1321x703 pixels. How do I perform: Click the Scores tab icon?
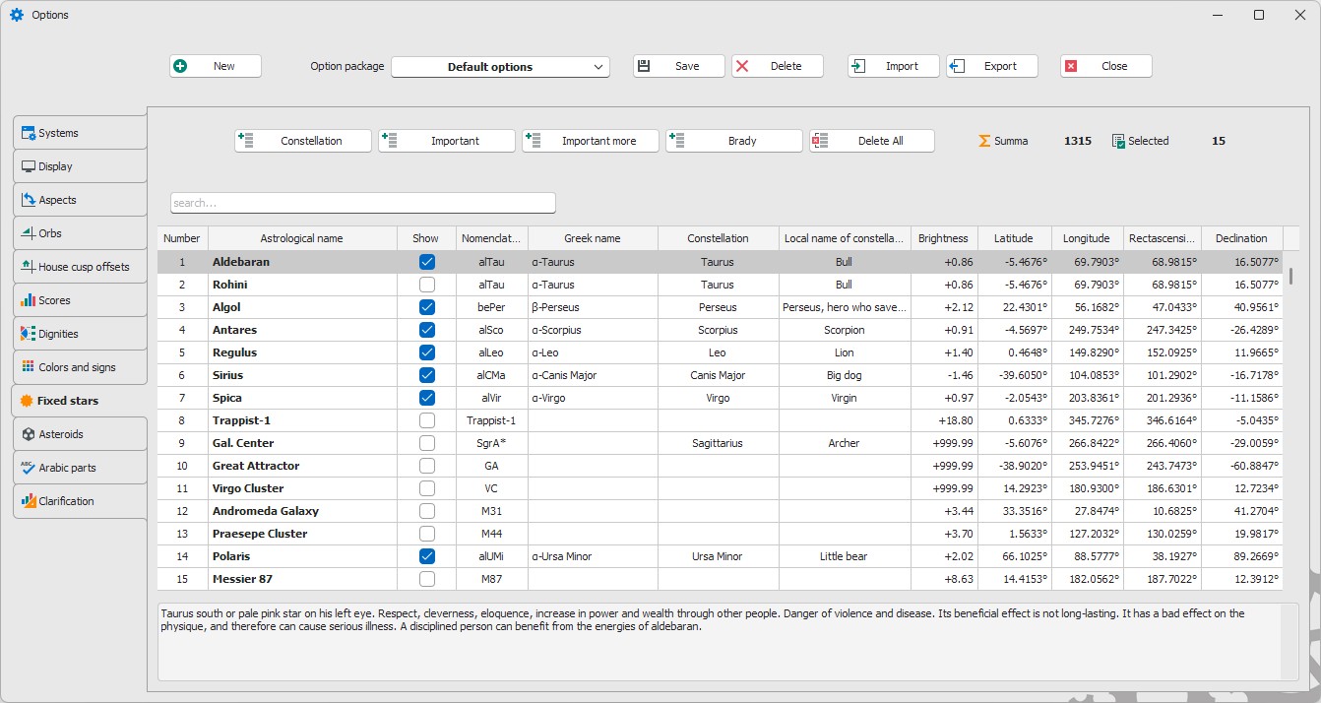click(29, 300)
